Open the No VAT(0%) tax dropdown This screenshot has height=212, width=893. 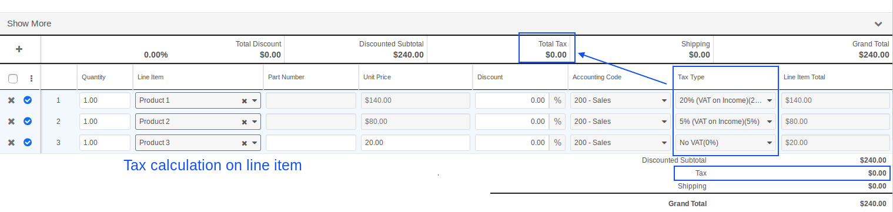coord(725,143)
